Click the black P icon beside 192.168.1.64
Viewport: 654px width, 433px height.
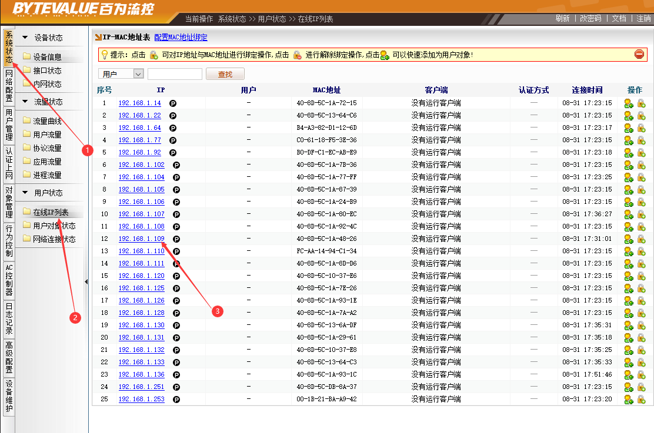pos(173,128)
